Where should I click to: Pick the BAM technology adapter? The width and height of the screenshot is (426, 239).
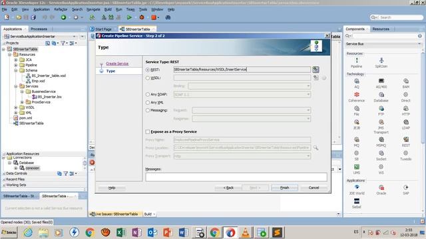pyautogui.click(x=405, y=83)
